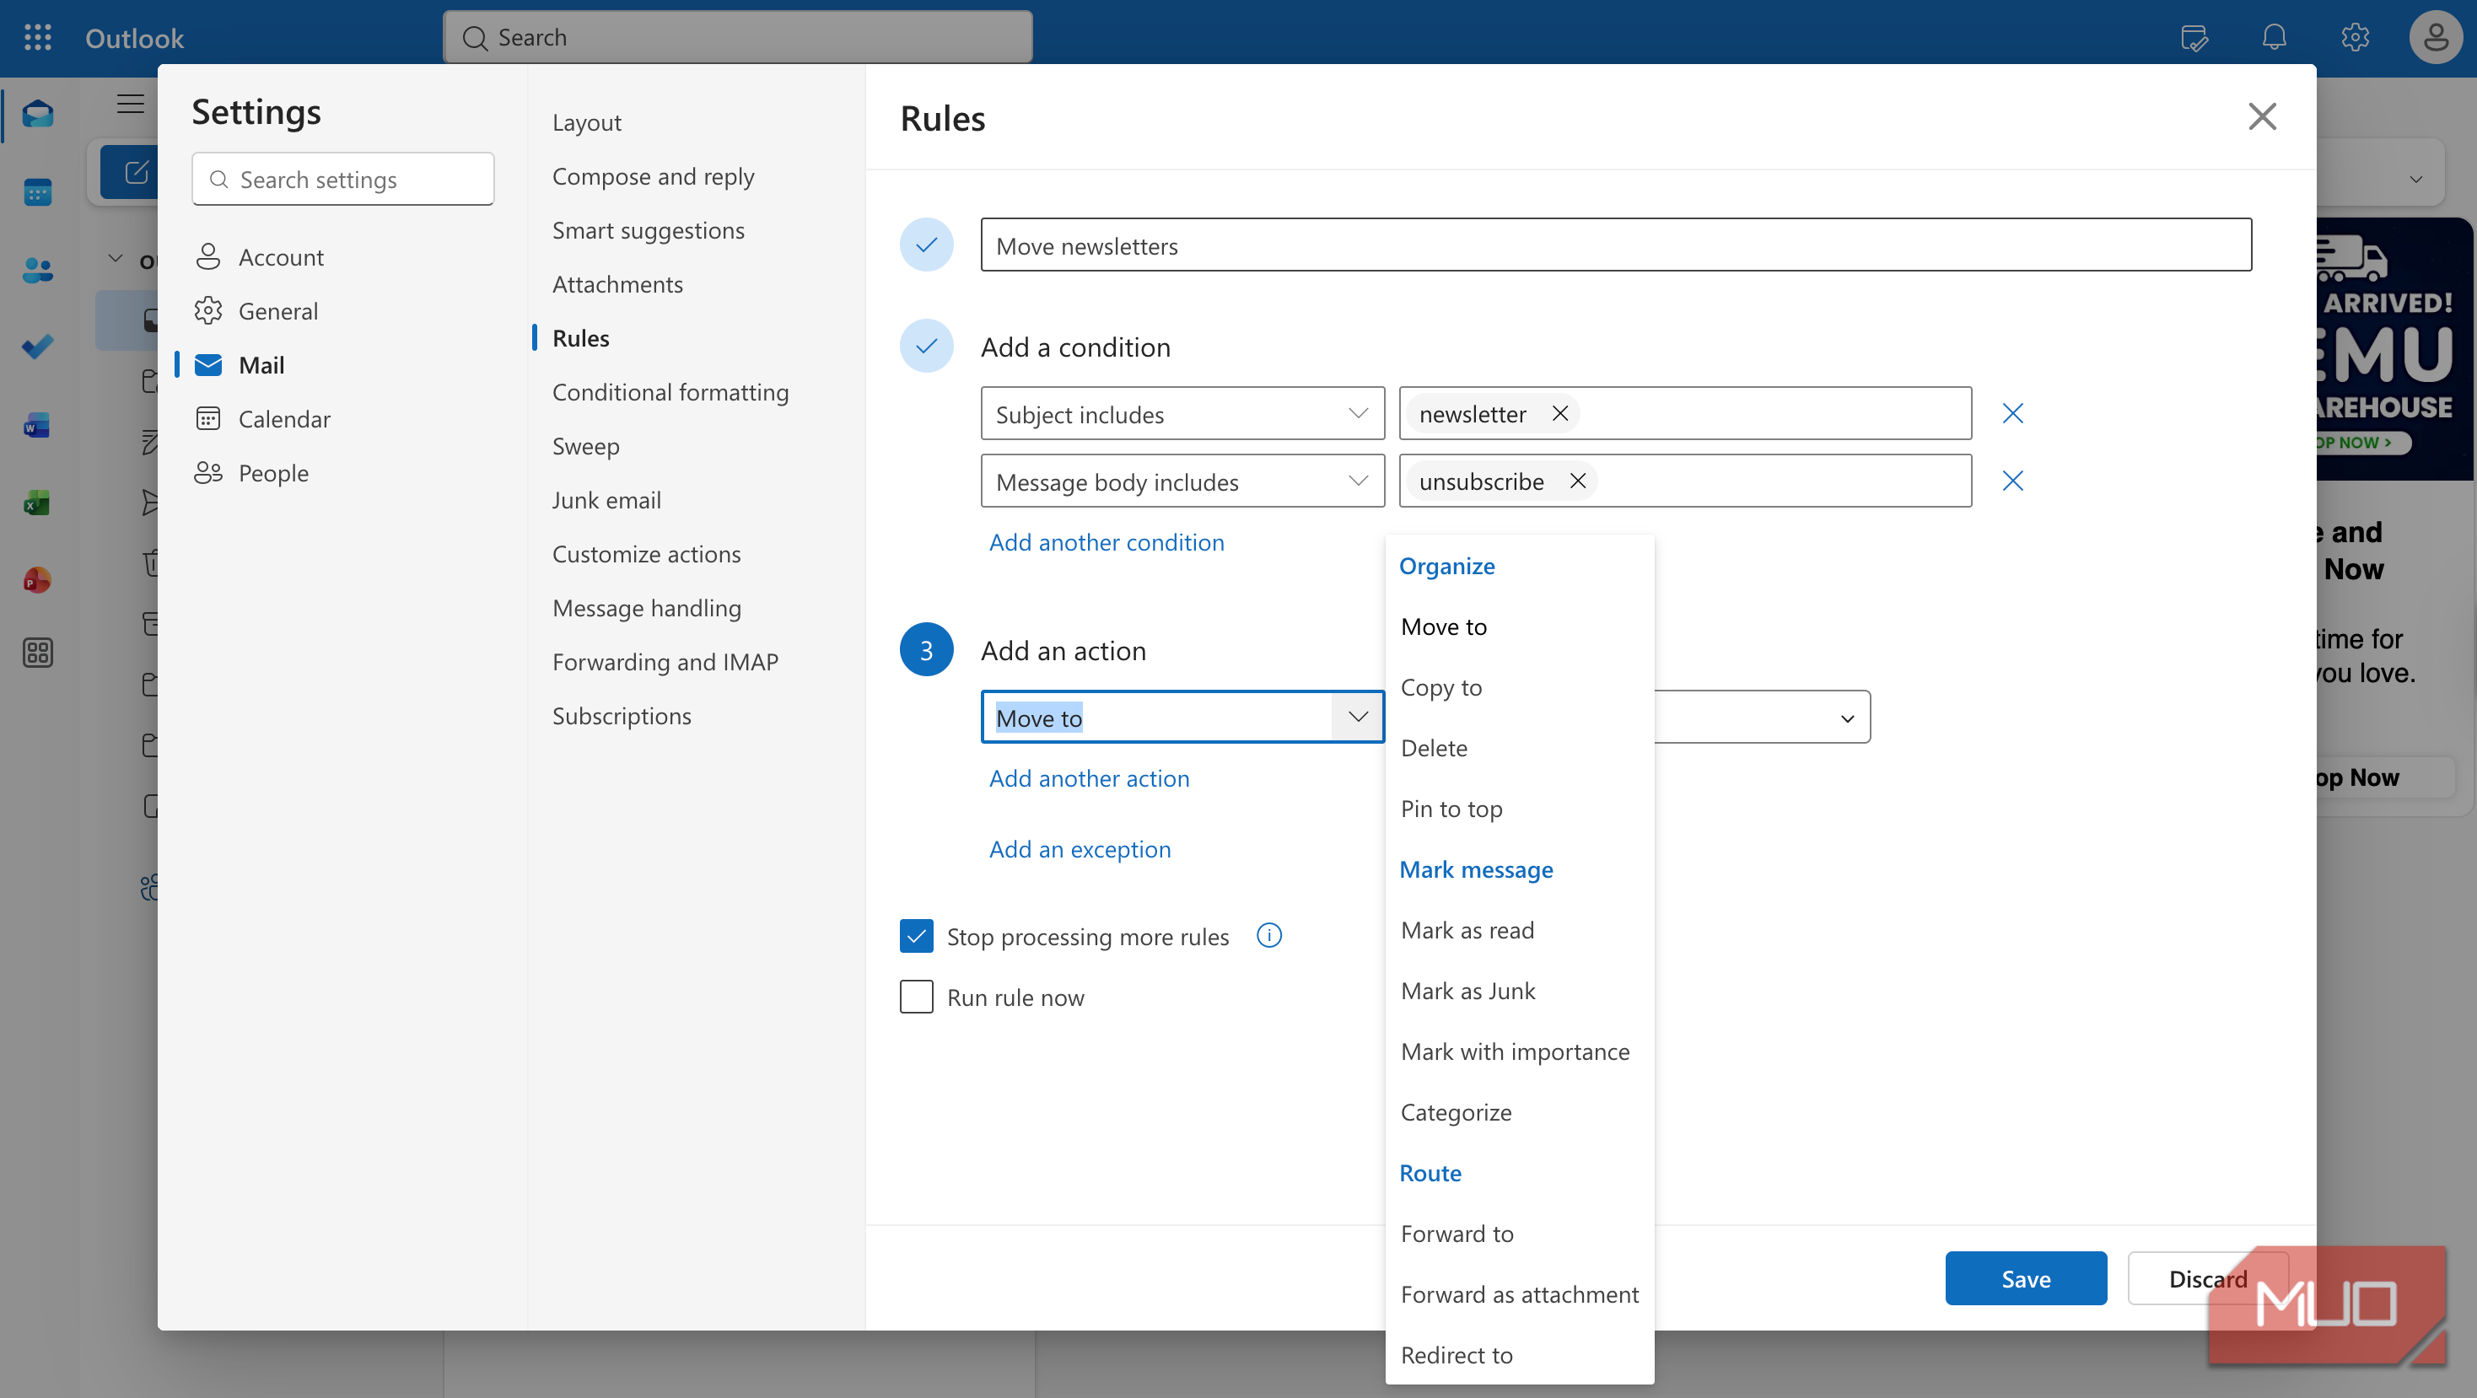Viewport: 2477px width, 1398px height.
Task: Check the Run rule now box
Action: pyautogui.click(x=917, y=996)
